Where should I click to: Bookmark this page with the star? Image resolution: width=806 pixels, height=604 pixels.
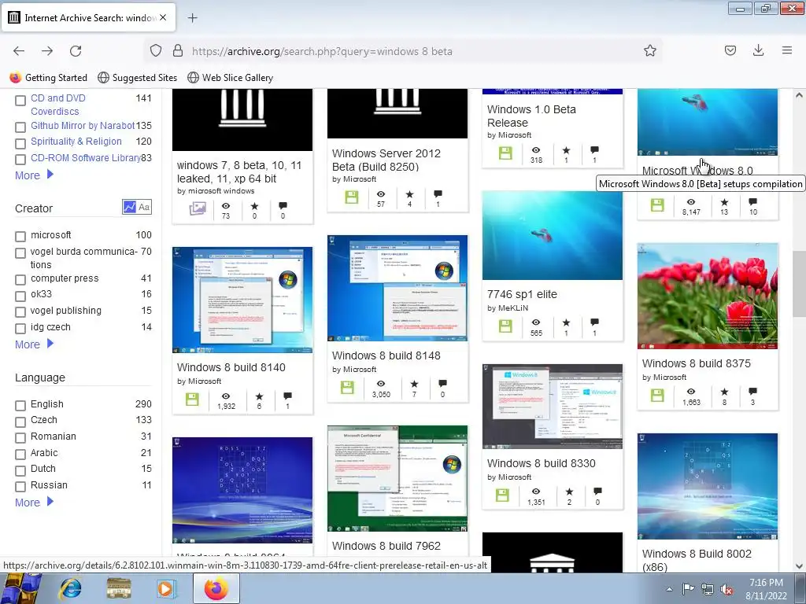[x=649, y=51]
